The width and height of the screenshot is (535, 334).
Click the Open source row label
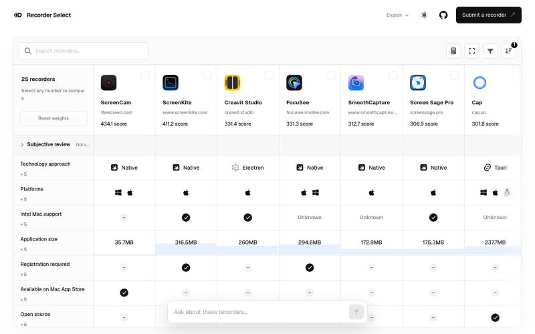click(35, 314)
